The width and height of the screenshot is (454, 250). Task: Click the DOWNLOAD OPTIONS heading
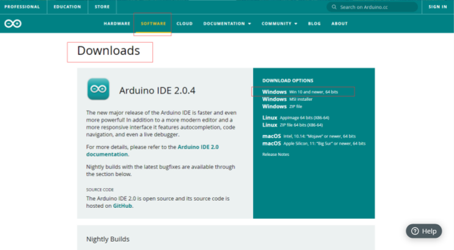288,81
